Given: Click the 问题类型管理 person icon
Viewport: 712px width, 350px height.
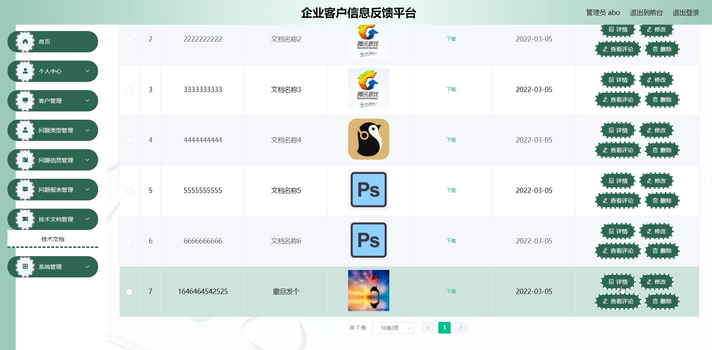Looking at the screenshot, I should (x=25, y=130).
